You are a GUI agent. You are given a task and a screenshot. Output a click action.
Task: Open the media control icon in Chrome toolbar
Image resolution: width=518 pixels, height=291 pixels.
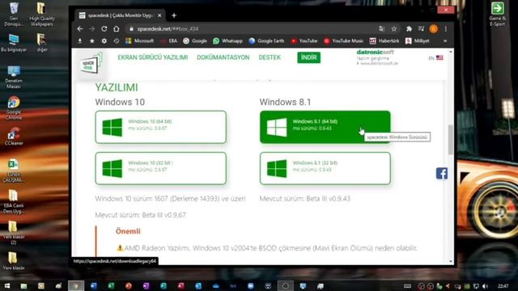(421, 29)
